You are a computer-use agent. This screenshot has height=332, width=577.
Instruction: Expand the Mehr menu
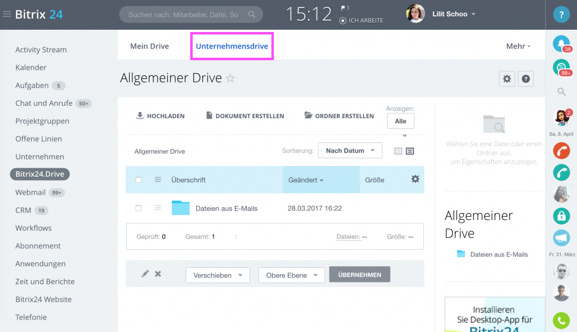(x=518, y=46)
